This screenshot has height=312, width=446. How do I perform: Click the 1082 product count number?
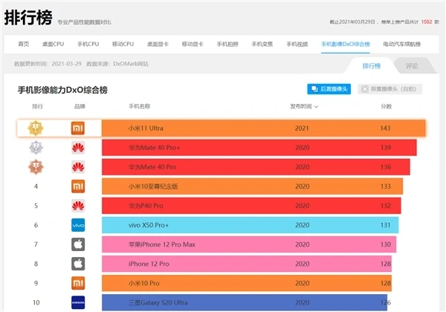427,22
